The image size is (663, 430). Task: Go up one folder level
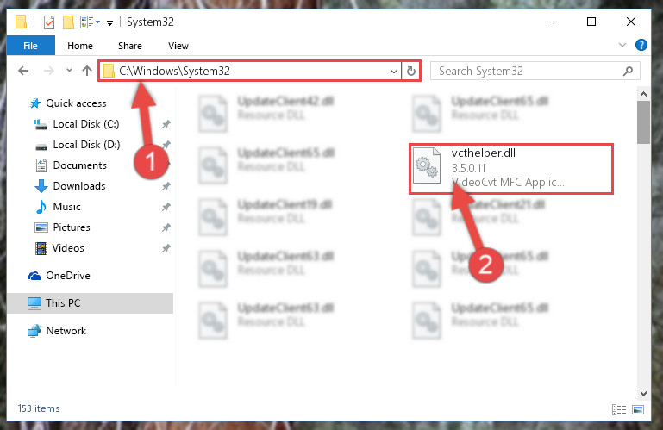coord(87,71)
